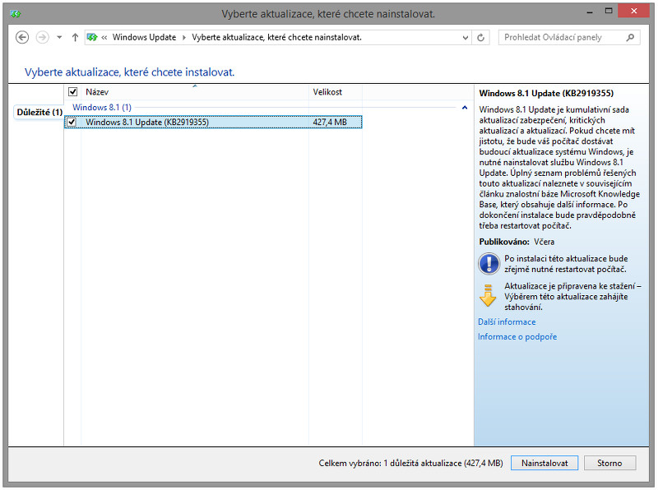The image size is (658, 490).
Task: Click the breadcrumb chevron before Windows Update
Action: [104, 37]
